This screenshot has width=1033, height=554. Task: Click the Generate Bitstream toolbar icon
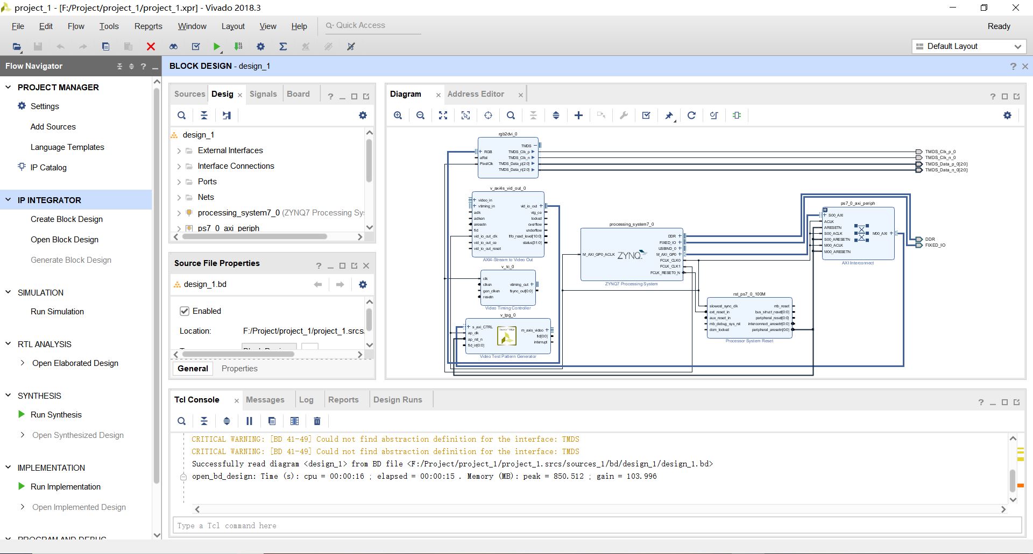(238, 47)
